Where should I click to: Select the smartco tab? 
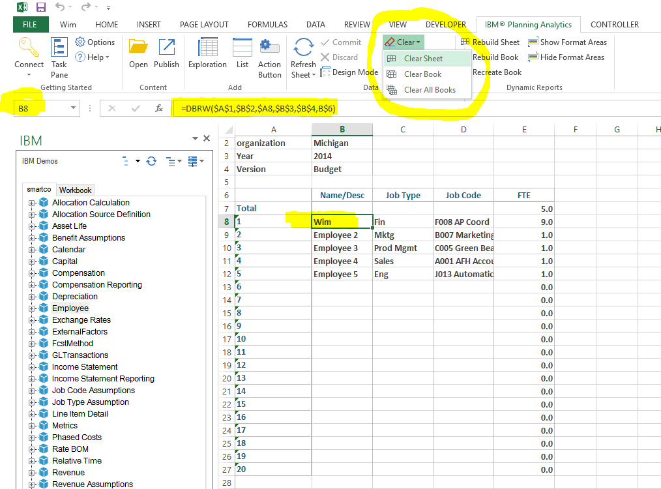39,189
